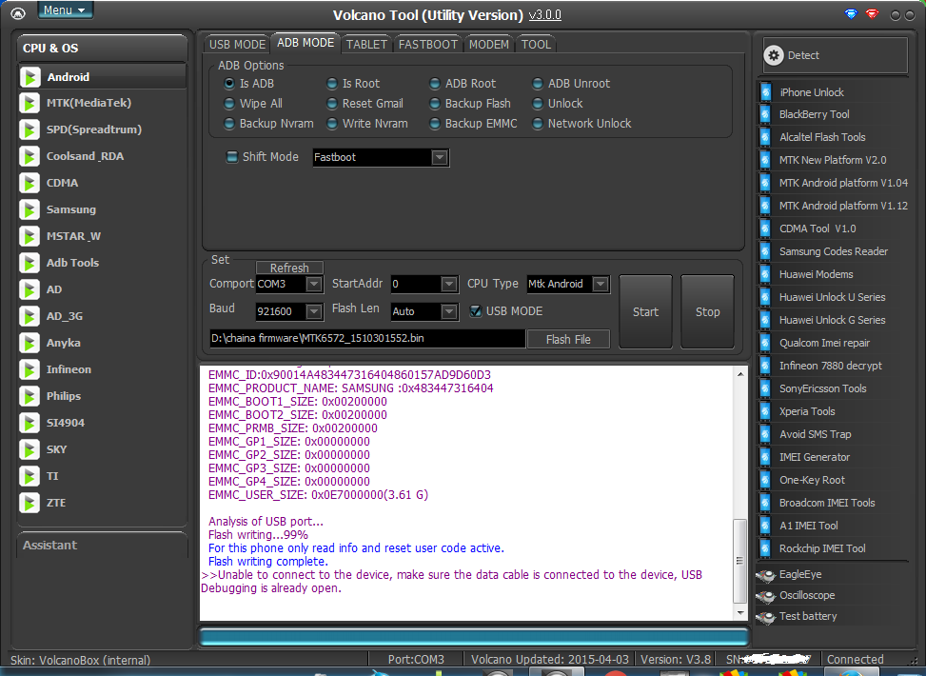Select the Wipe All radio option
Image resolution: width=926 pixels, height=676 pixels.
tap(229, 104)
